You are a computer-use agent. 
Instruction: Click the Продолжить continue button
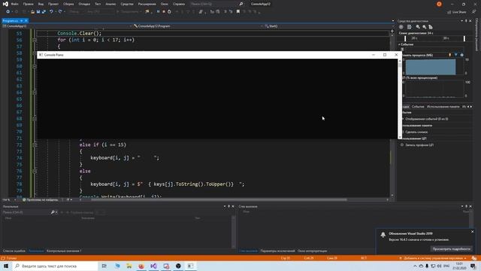tap(129, 12)
